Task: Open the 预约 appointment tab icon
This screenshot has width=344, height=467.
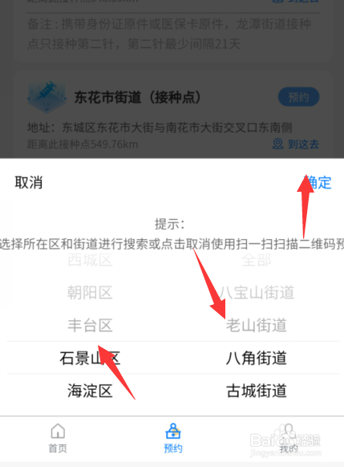Action: click(x=173, y=431)
